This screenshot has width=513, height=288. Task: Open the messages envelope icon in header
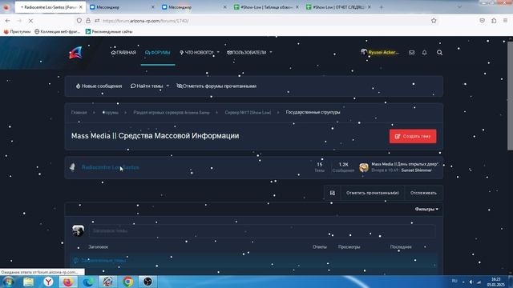click(411, 53)
